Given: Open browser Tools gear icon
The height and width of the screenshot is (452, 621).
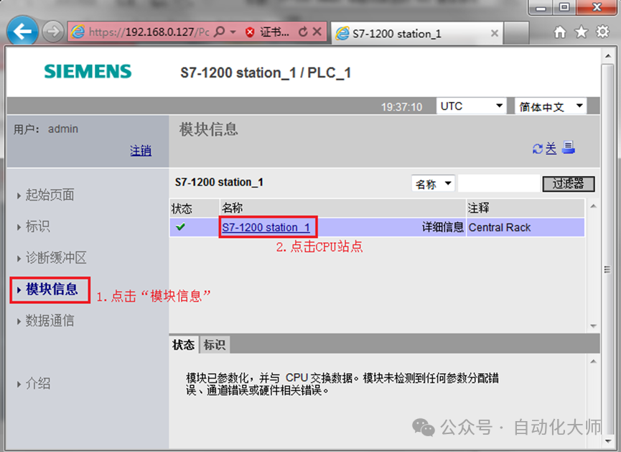Looking at the screenshot, I should pyautogui.click(x=602, y=32).
